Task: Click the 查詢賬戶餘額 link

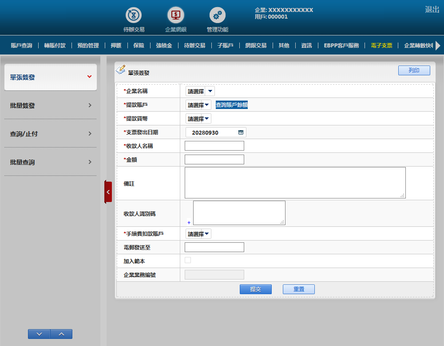Action: (231, 105)
